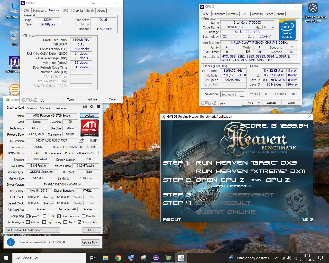This screenshot has width=329, height=263.
Task: Open the AMD Radeon HD 5700 Series dropdown
Action: pyautogui.click(x=32, y=230)
